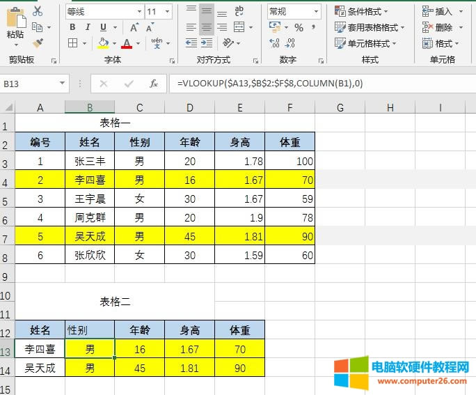Toggle bold formatting
This screenshot has height=395, width=476.
point(72,27)
